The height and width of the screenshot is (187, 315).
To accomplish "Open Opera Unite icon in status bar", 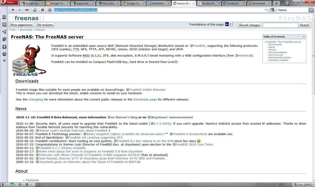I will point(20,185).
